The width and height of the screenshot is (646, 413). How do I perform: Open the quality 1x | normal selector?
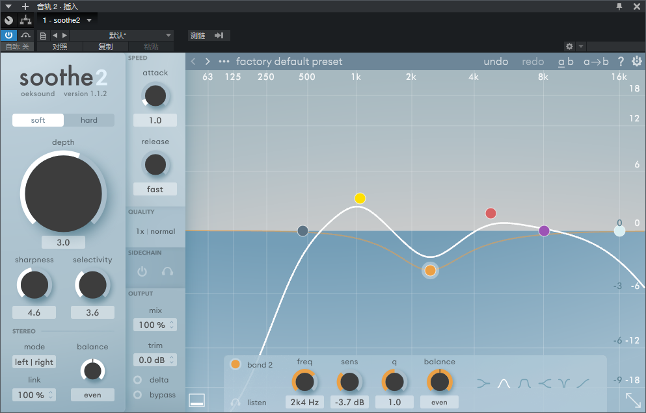155,231
